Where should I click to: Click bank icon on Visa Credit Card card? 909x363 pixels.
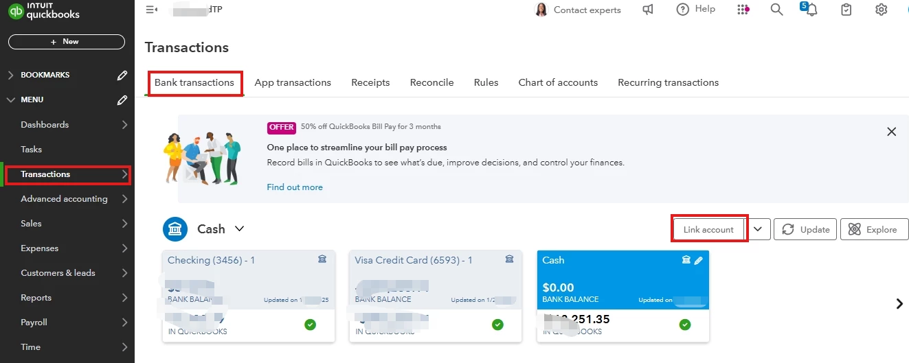pos(509,259)
